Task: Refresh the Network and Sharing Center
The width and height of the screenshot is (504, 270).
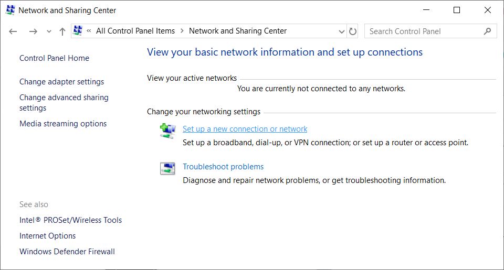Action: 353,31
